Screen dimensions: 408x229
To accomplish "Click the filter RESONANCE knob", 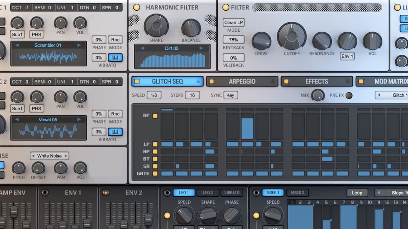I will coord(322,41).
